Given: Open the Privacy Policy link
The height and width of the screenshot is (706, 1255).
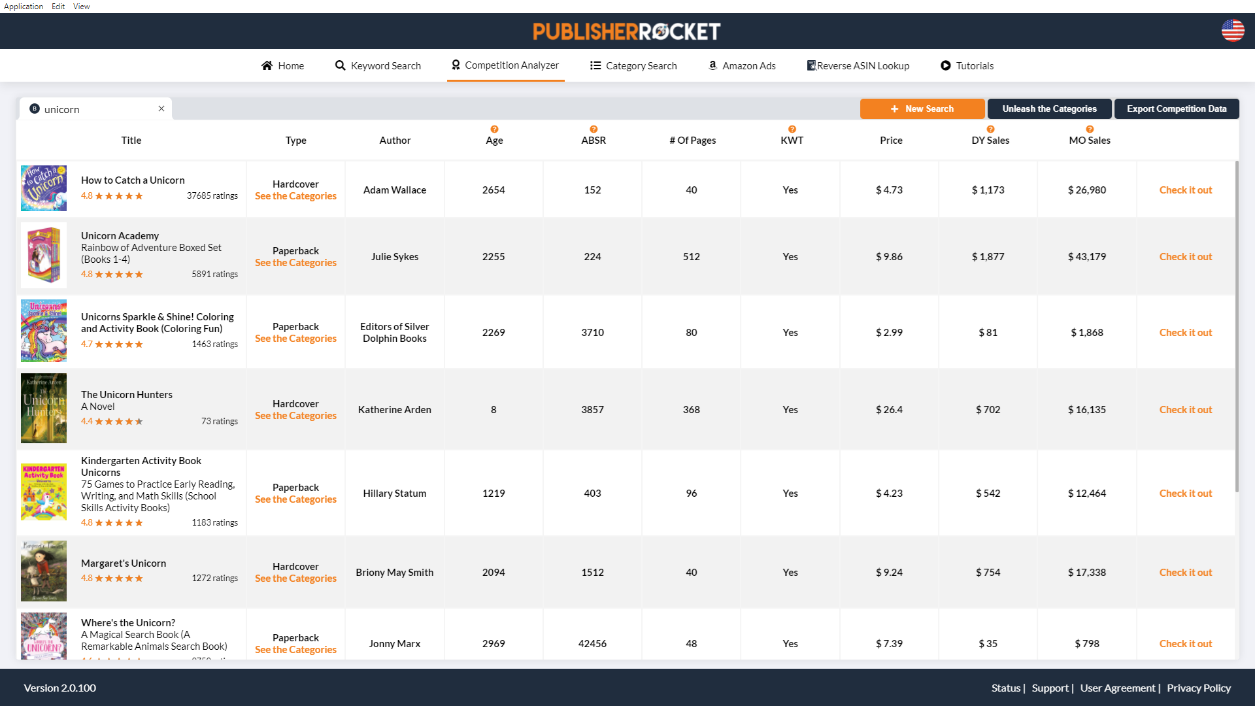Looking at the screenshot, I should coord(1199,688).
